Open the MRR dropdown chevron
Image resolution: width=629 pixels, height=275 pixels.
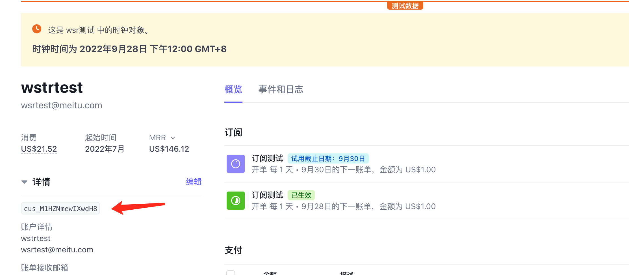click(x=173, y=138)
